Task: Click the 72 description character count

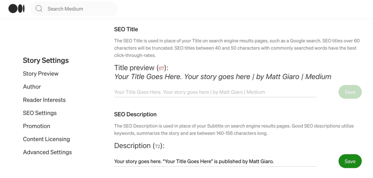Action: 157,146
